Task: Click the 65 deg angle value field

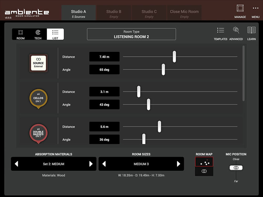Action: pyautogui.click(x=104, y=70)
